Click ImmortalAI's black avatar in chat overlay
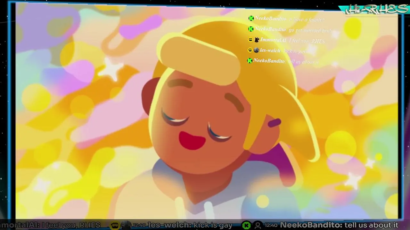410x230 pixels. 257,40
